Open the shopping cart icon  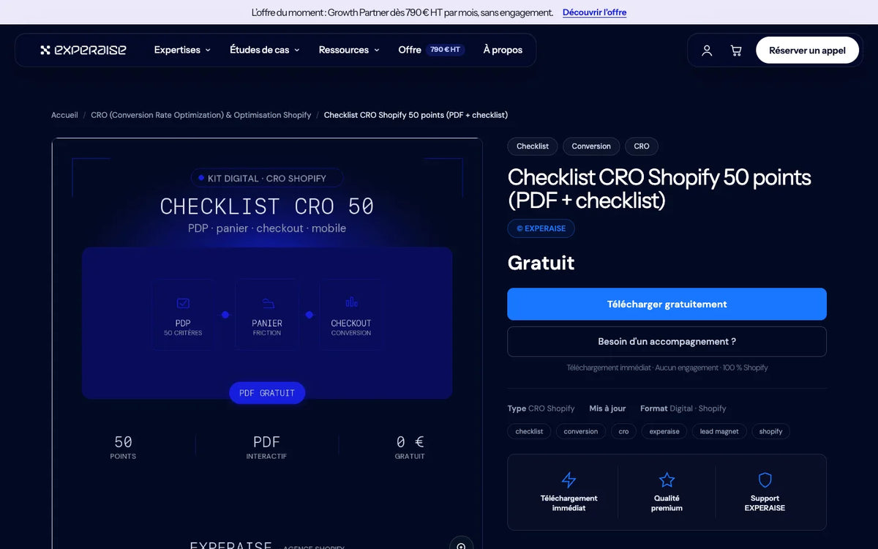click(736, 51)
